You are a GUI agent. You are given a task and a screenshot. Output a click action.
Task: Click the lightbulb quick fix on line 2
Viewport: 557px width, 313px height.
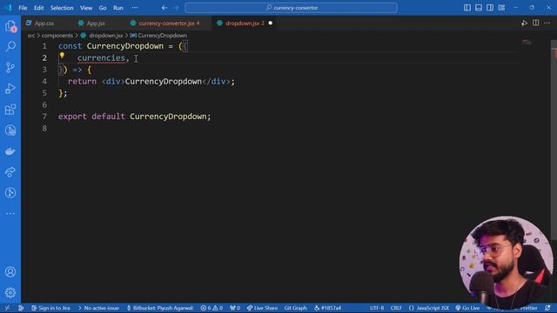62,56
